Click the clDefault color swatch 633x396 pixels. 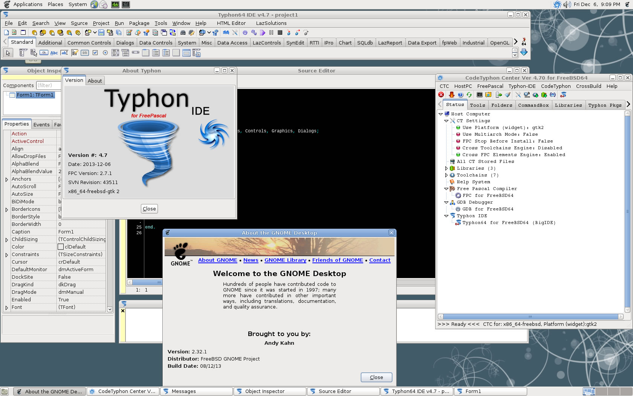pos(61,247)
